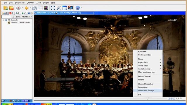Click the folder icon with the red X
187x105 pixels.
click(x=11, y=8)
